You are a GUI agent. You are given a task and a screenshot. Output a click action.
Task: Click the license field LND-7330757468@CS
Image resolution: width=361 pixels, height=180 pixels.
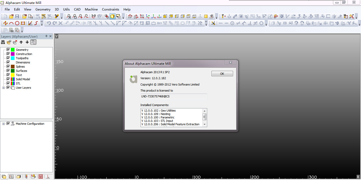[x=174, y=96]
